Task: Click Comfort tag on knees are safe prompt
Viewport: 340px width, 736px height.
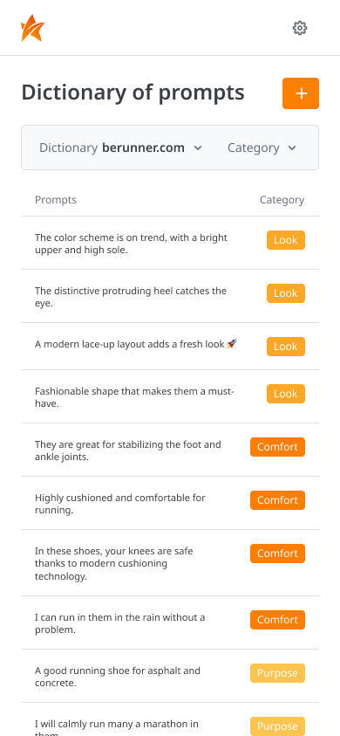Action: (277, 554)
